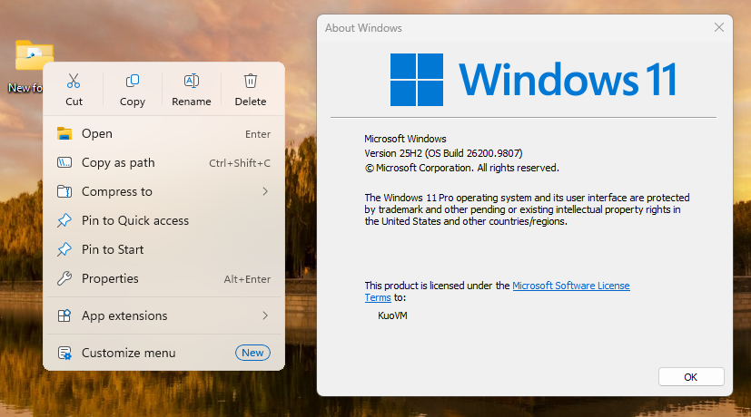Click the Windows 11 logo squares
Viewport: 751px width, 417px height.
[x=416, y=80]
